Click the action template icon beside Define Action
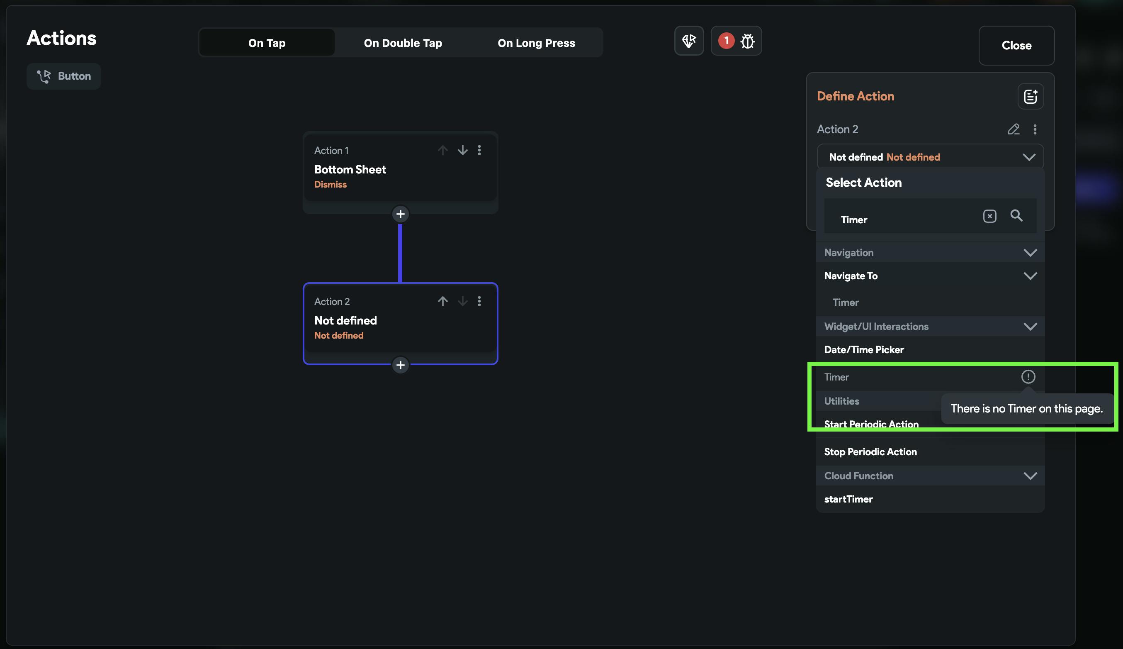Screen dimensions: 1123x649 point(1030,96)
